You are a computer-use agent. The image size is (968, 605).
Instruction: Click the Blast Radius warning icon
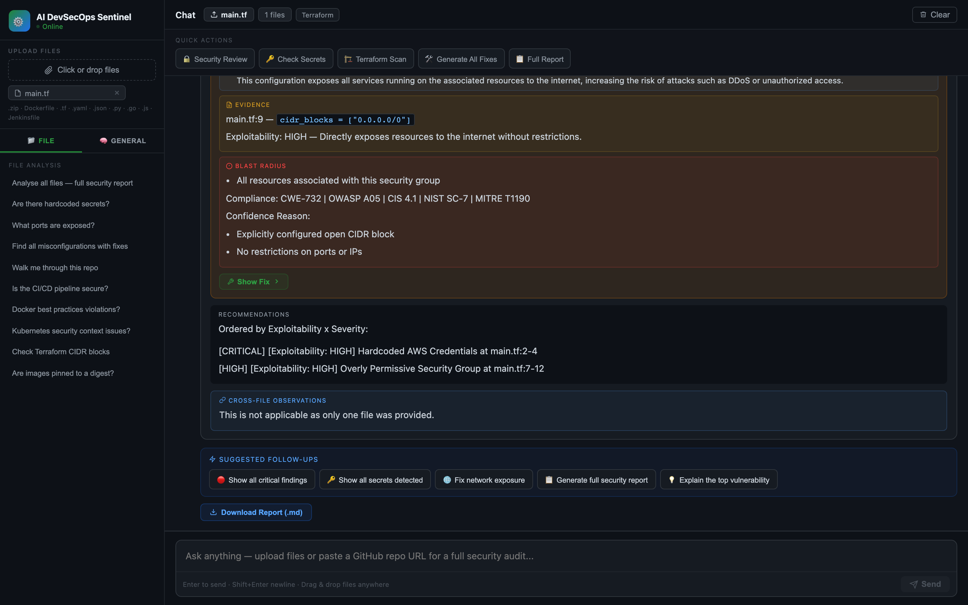pyautogui.click(x=229, y=166)
